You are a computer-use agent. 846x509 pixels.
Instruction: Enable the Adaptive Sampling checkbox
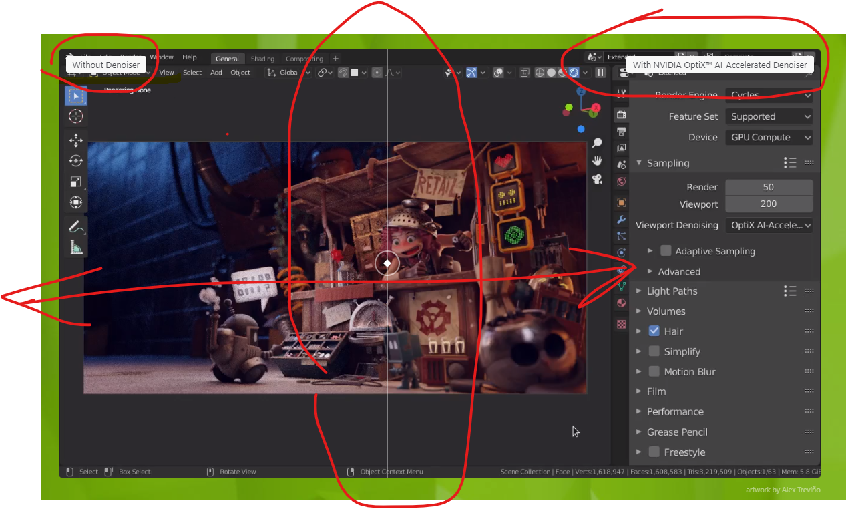666,251
